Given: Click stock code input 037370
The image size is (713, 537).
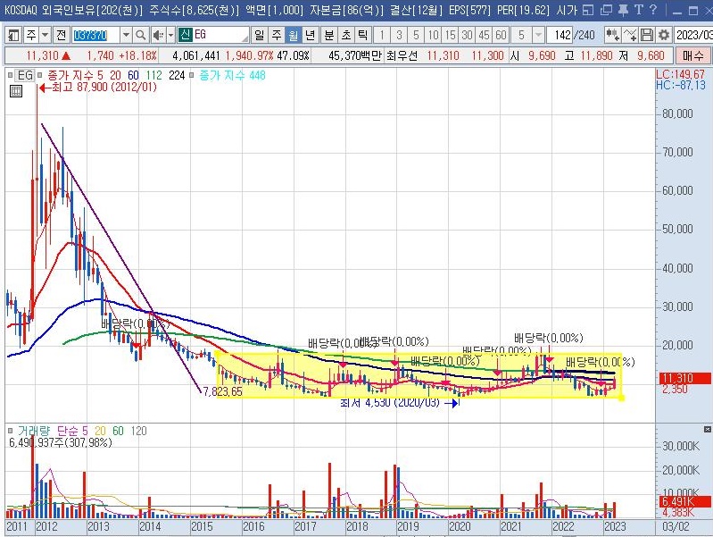Looking at the screenshot, I should click(x=96, y=35).
